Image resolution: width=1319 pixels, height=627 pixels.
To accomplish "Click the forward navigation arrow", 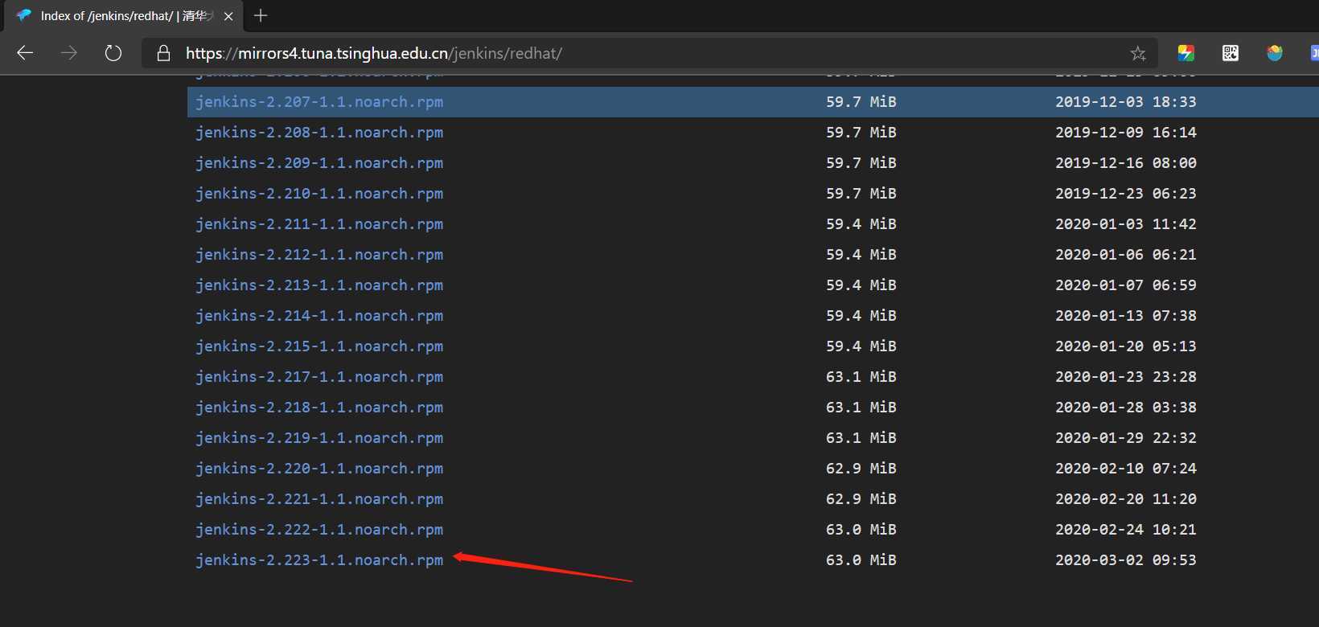I will click(69, 53).
